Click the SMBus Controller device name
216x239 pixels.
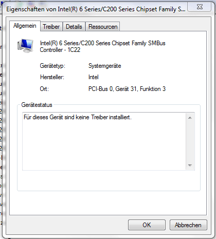point(102,46)
